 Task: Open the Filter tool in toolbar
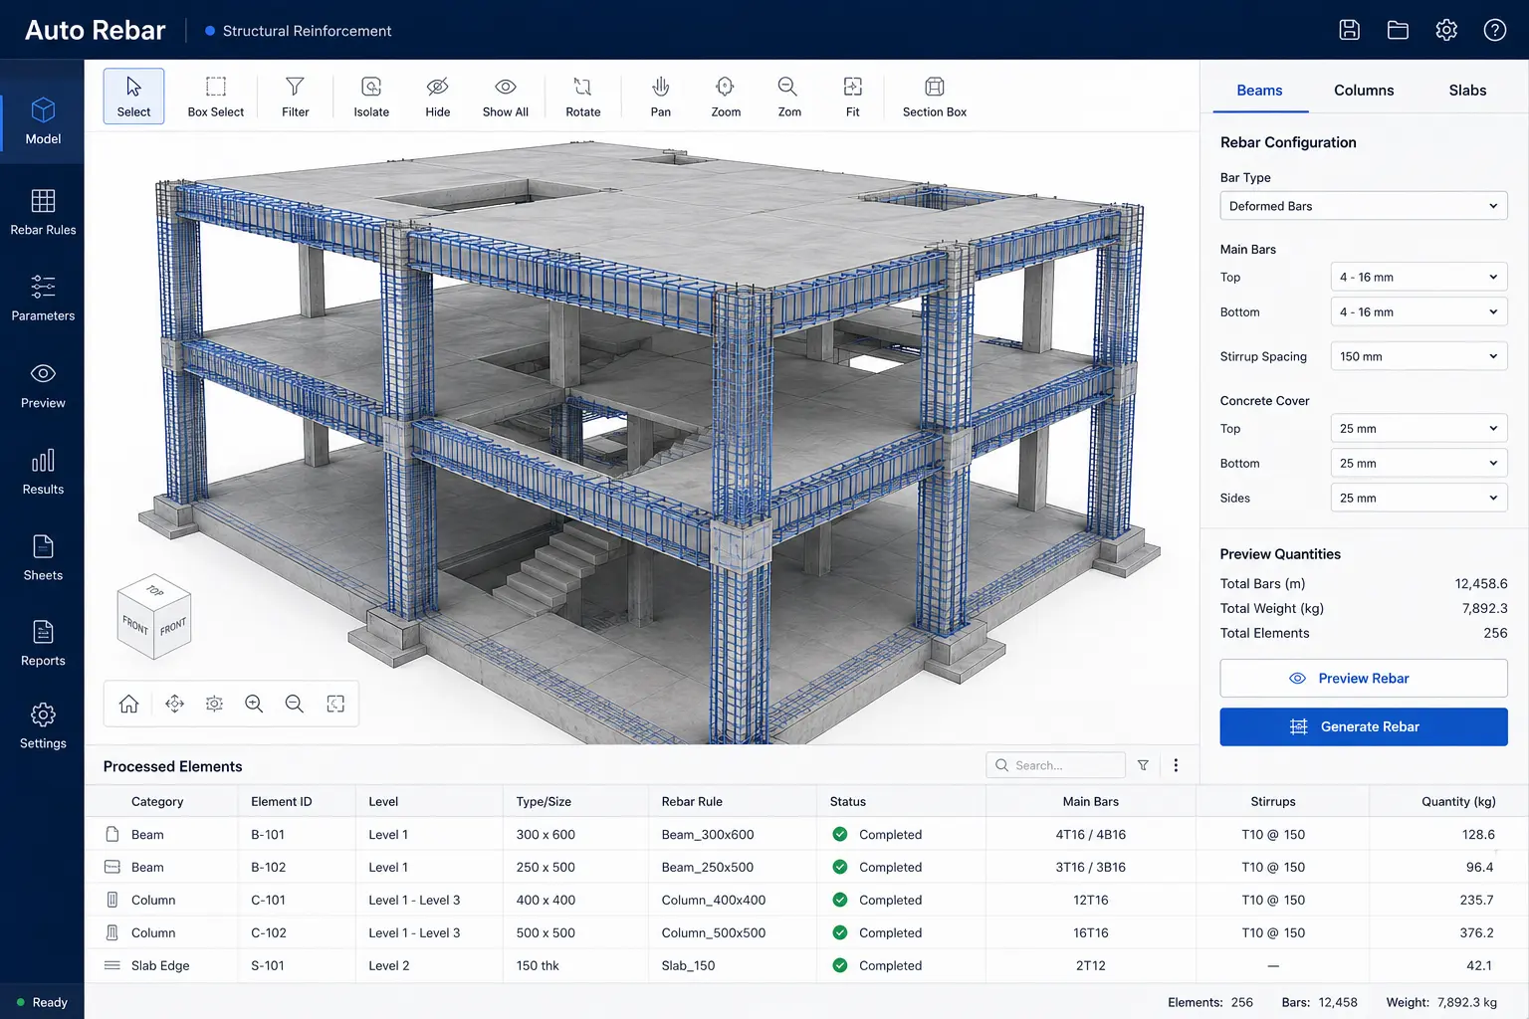296,97
